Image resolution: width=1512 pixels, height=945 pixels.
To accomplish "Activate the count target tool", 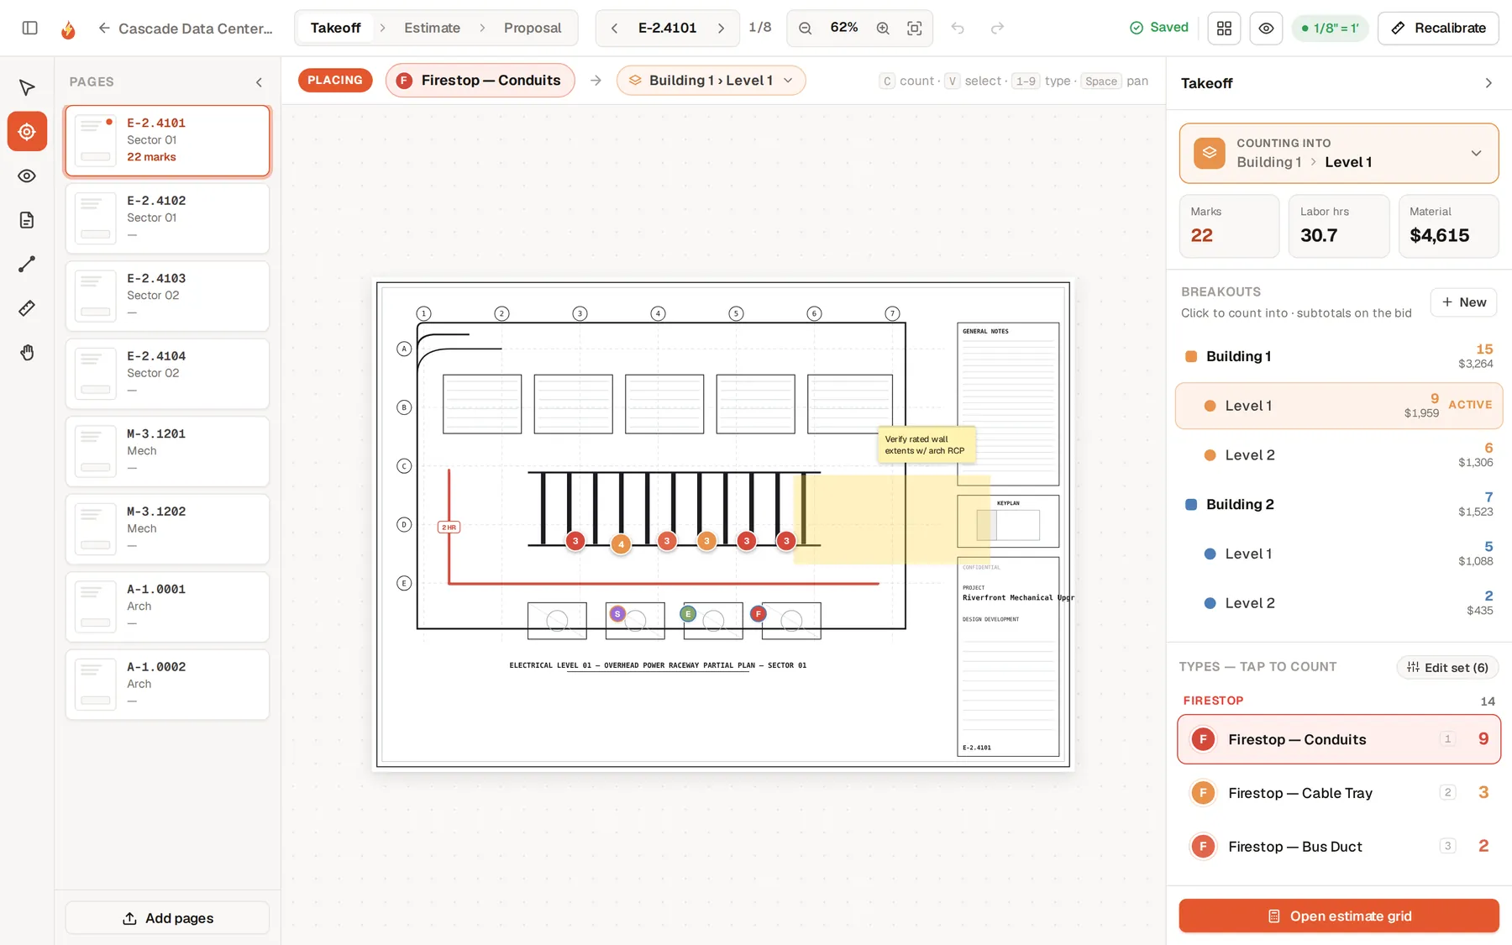I will pyautogui.click(x=27, y=132).
